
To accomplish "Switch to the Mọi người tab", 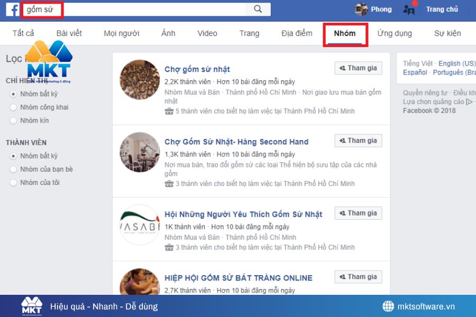I will pos(122,33).
